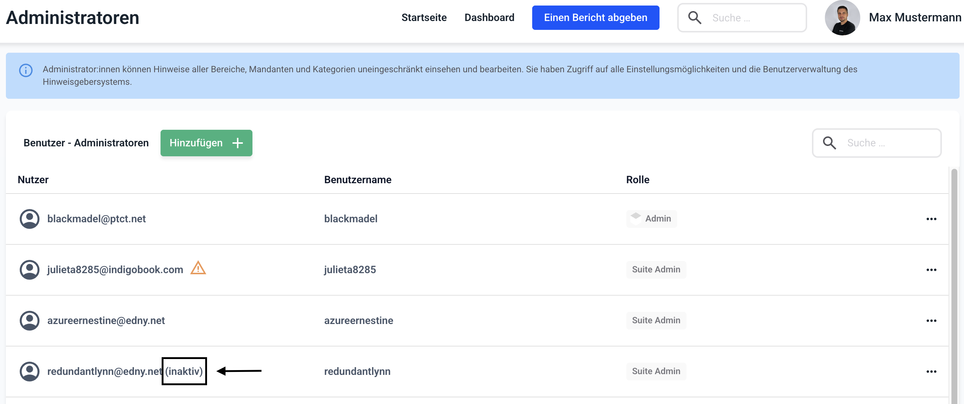Viewport: 964px width, 404px height.
Task: Open three-dot menu for julieta8285 row
Action: click(931, 270)
